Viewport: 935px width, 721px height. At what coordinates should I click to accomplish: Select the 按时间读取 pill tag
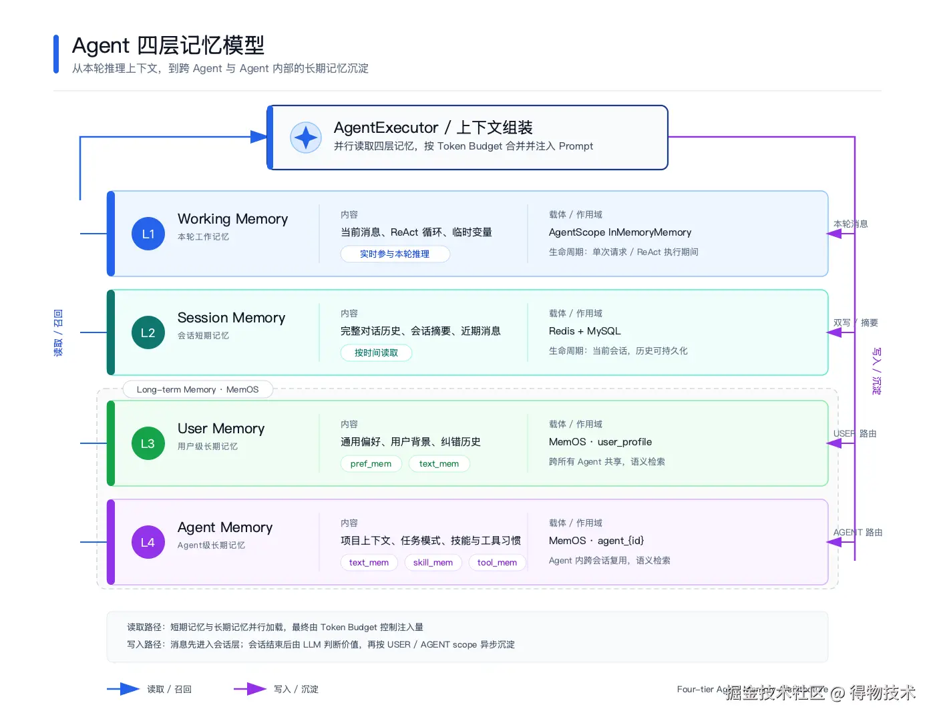[376, 353]
